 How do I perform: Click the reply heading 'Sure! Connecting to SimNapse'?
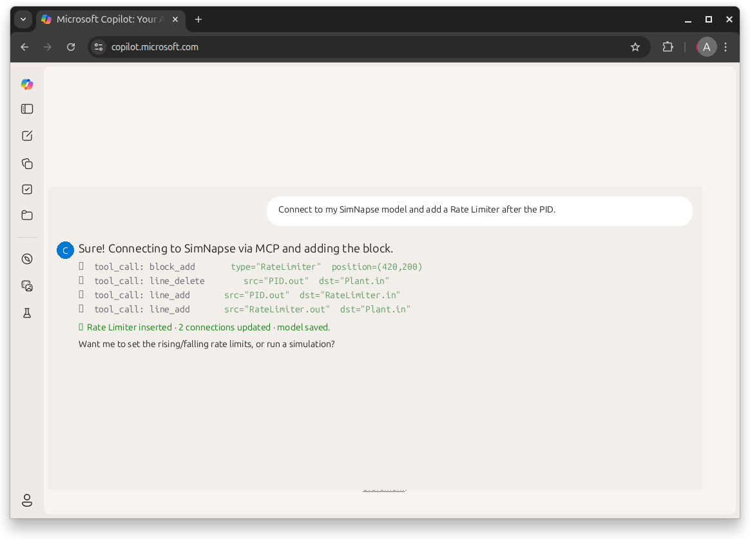click(235, 249)
